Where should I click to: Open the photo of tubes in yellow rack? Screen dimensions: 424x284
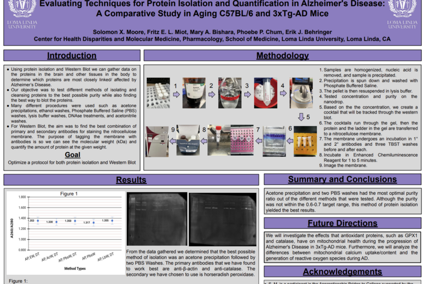click(x=305, y=141)
